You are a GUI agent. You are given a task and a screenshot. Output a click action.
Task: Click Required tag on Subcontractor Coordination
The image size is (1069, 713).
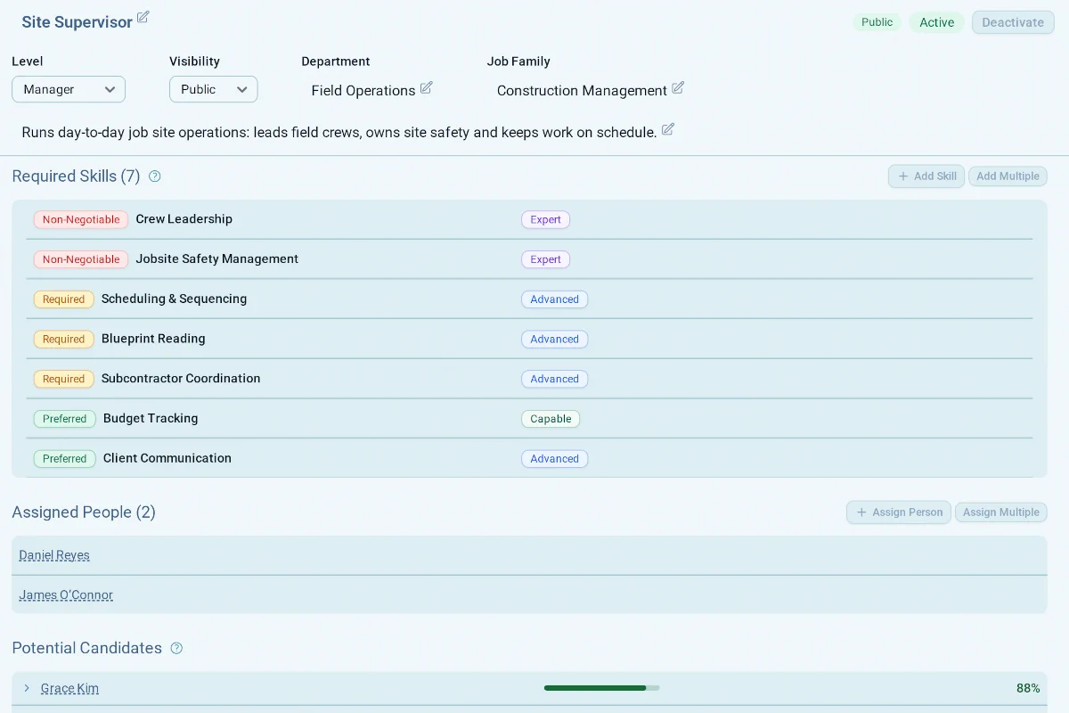(x=64, y=379)
